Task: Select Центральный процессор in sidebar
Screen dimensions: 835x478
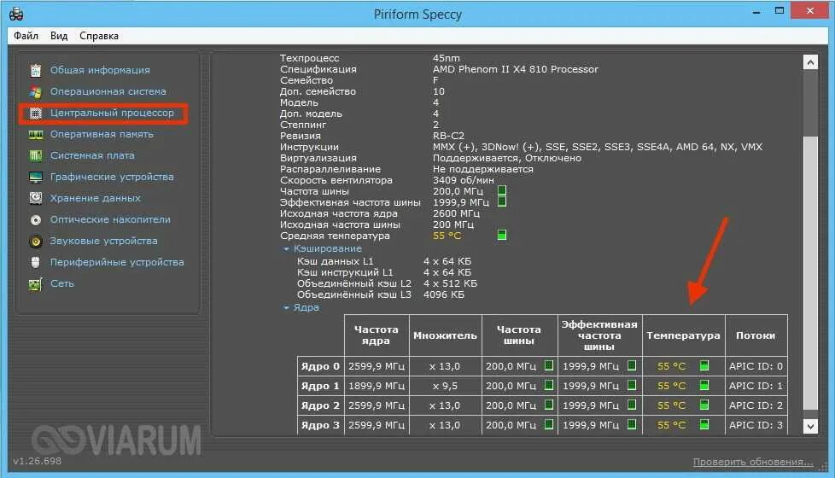Action: pos(112,113)
